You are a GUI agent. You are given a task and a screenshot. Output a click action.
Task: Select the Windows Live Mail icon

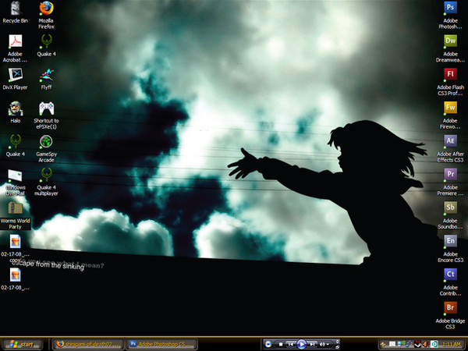tap(16, 182)
